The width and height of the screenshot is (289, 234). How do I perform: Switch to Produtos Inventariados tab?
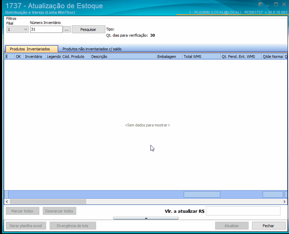coord(32,49)
